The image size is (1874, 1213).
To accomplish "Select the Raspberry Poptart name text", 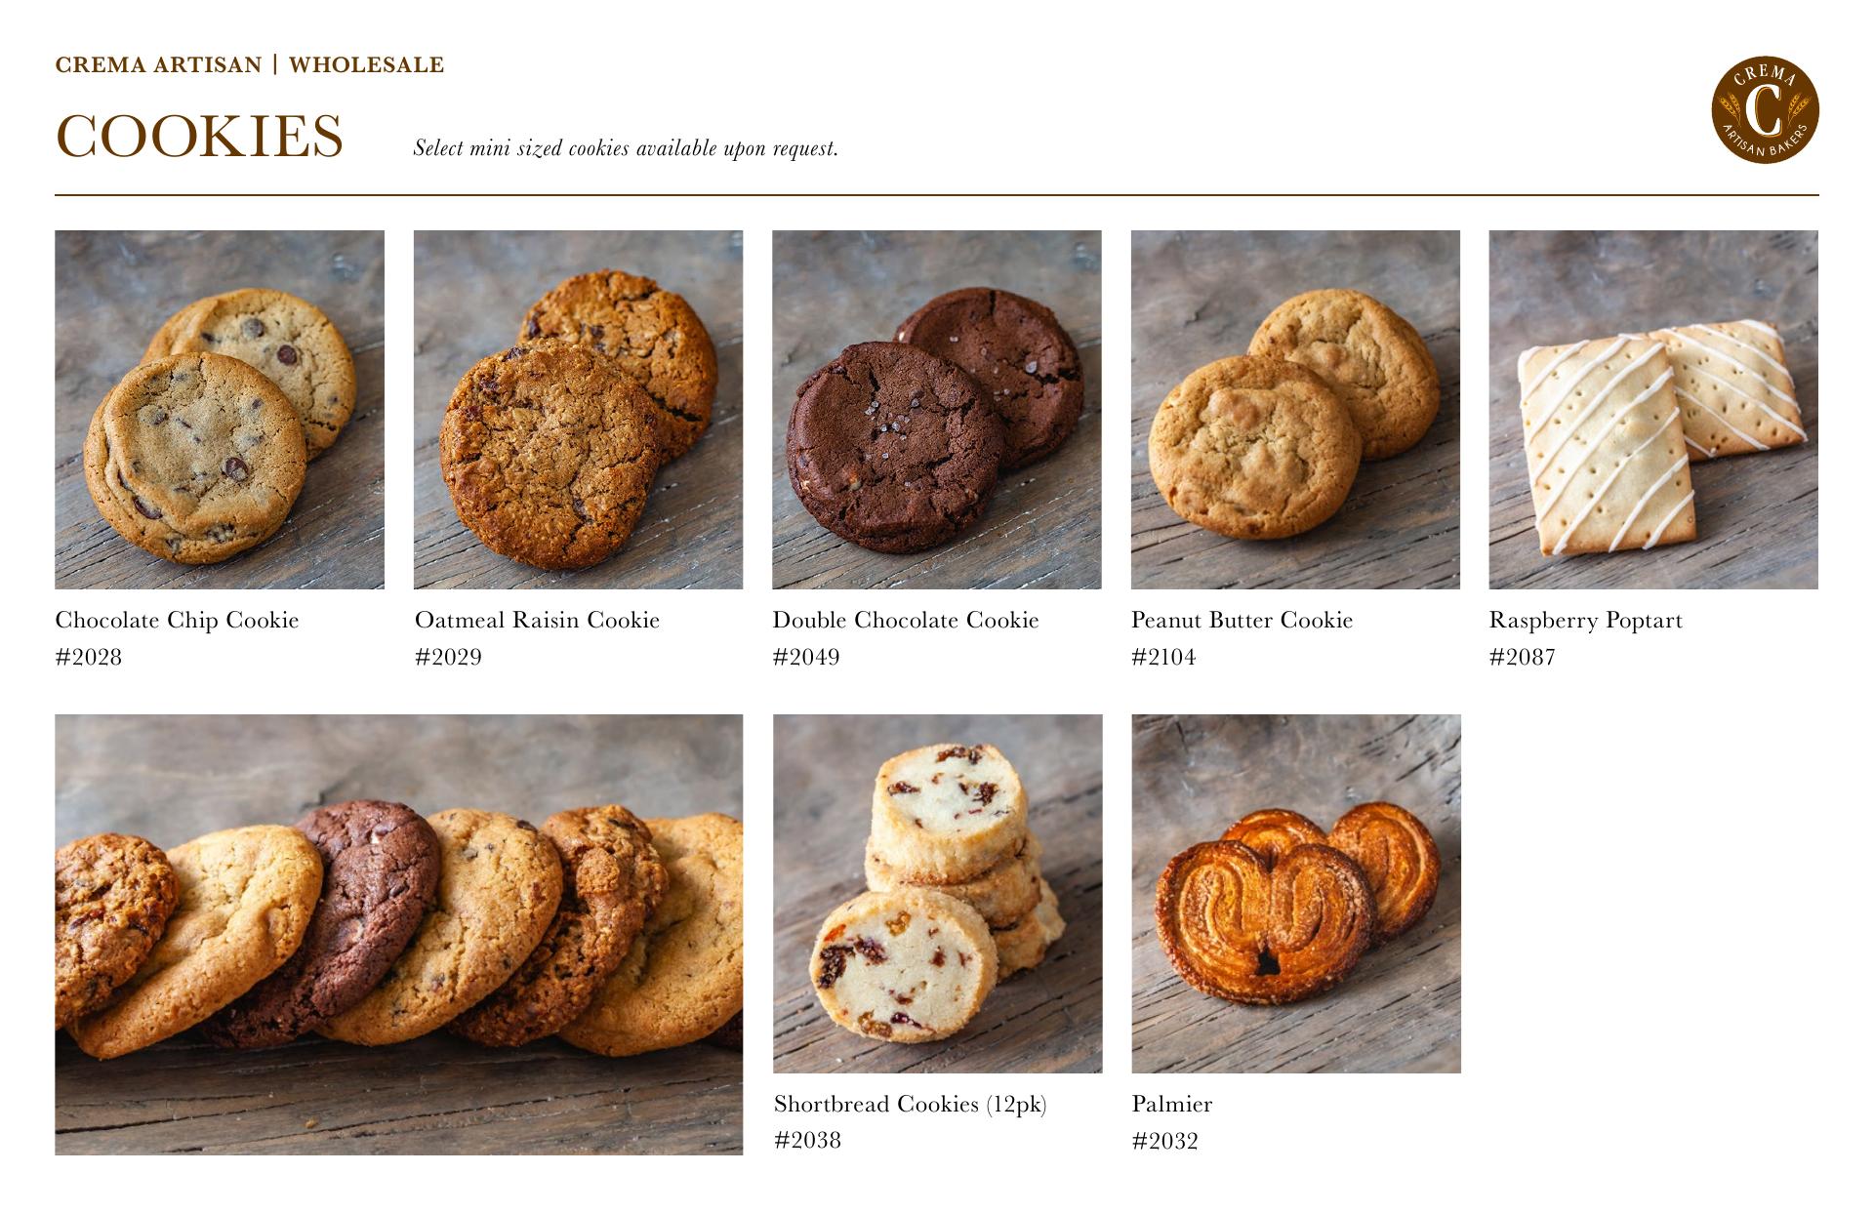I will pos(1586,621).
